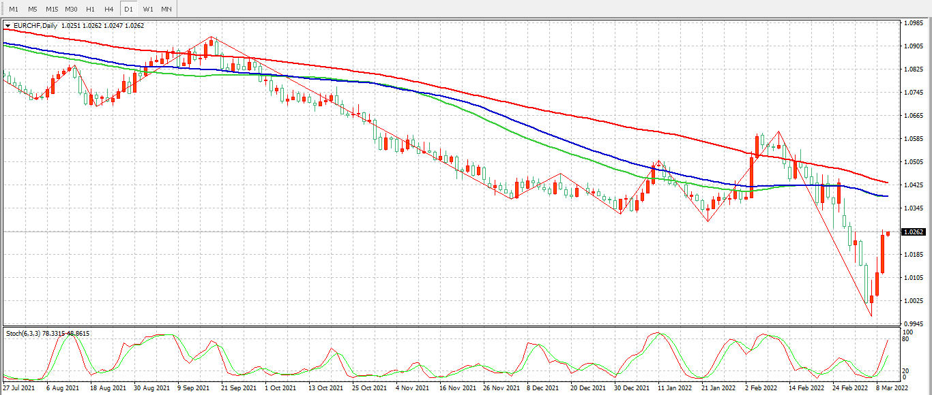Switch to the M1 timeframe
This screenshot has height=395, width=932.
coord(14,9)
